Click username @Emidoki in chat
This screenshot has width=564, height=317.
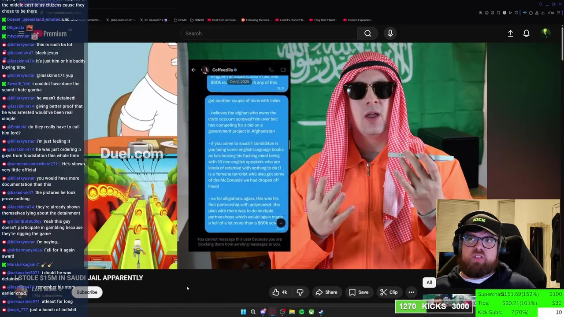coord(17,127)
